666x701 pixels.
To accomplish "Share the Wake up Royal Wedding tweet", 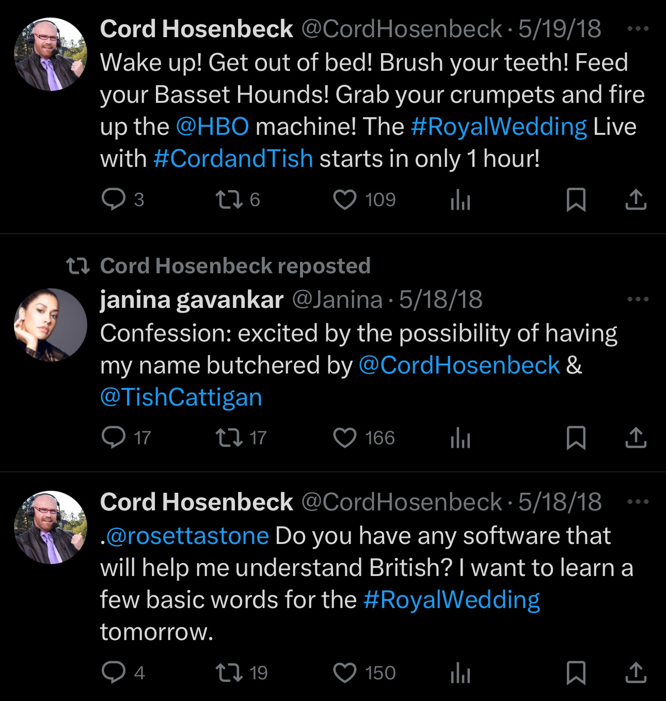I will (636, 199).
